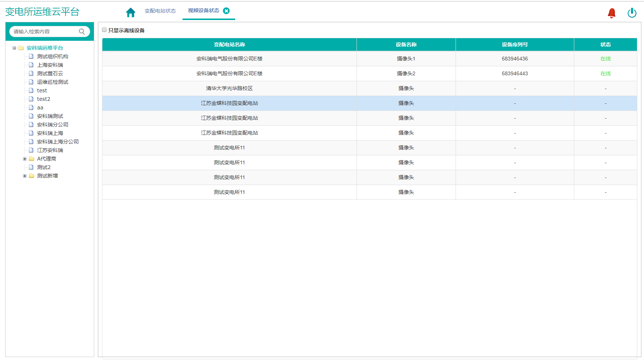
Task: Collapse the 安科瑞运维平台 tree root
Action: 14,48
